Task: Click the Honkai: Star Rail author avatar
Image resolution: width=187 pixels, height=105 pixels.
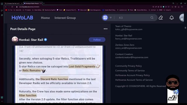Action: pos(15,39)
